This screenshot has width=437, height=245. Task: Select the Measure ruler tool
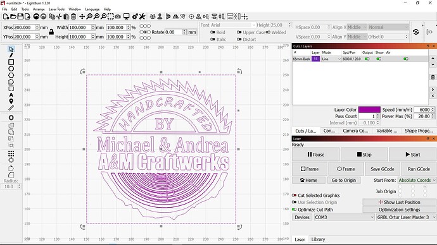(x=11, y=108)
